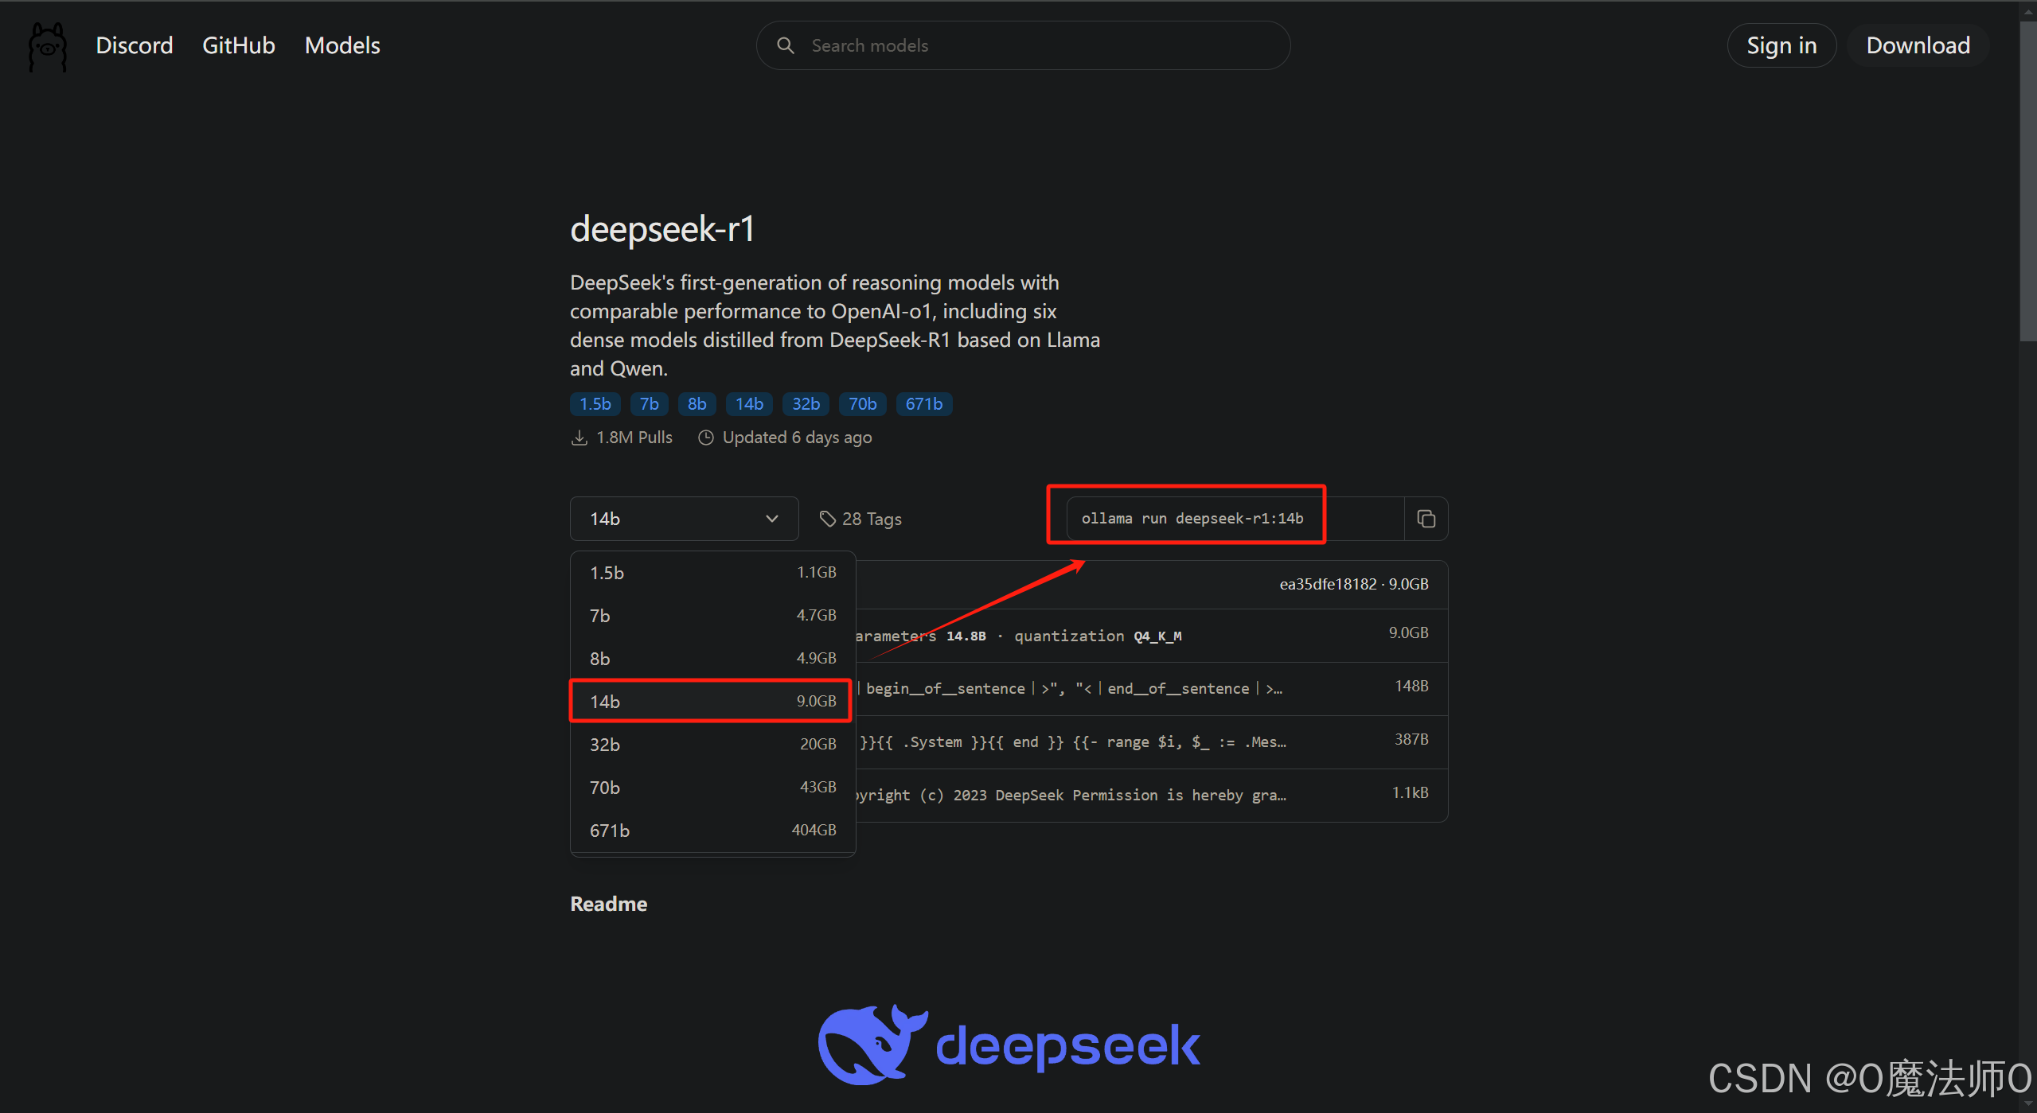Select the 1.5b 1.1GB option
The image size is (2037, 1113).
(712, 573)
